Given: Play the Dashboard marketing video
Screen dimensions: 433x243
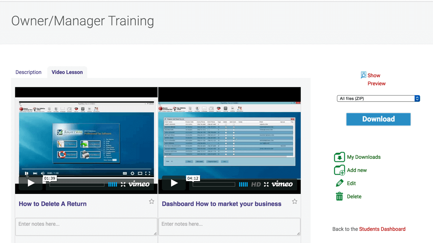Looking at the screenshot, I should (x=174, y=183).
